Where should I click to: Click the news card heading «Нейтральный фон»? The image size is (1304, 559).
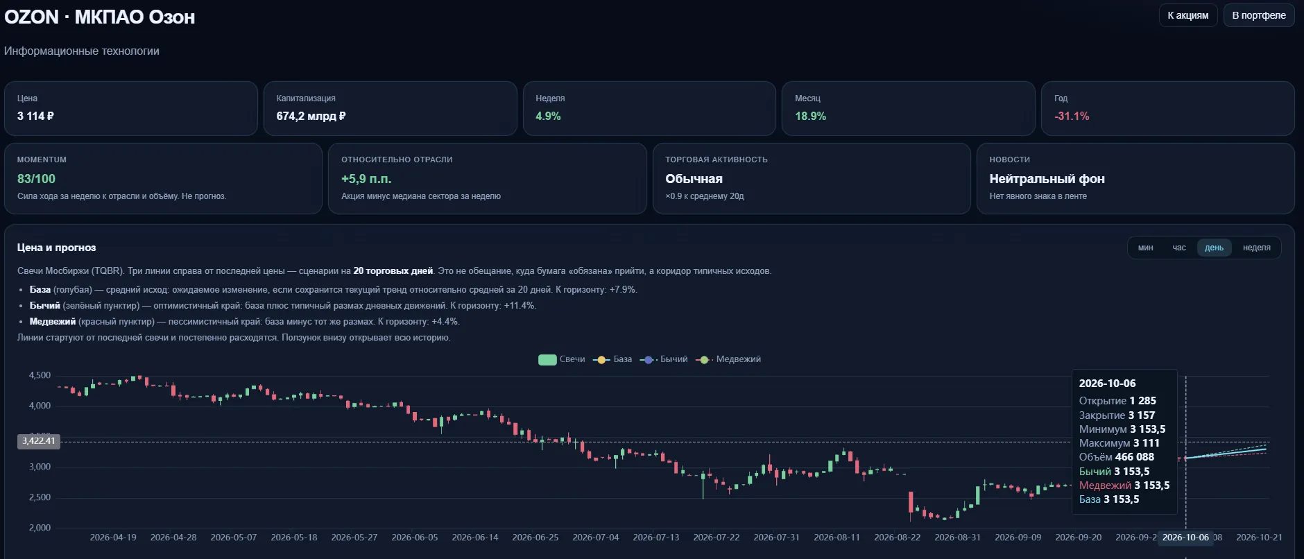1047,179
